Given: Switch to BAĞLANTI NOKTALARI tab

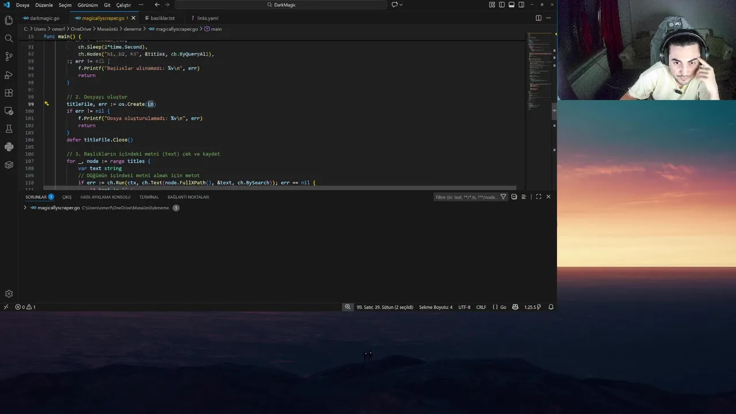Looking at the screenshot, I should click(188, 197).
